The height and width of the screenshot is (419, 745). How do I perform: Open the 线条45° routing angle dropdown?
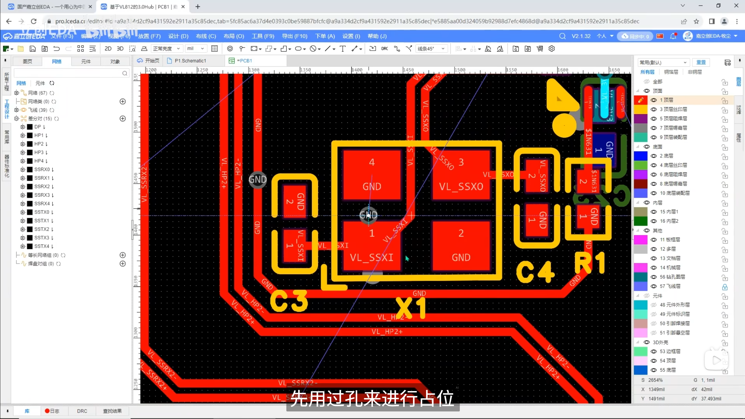click(431, 49)
